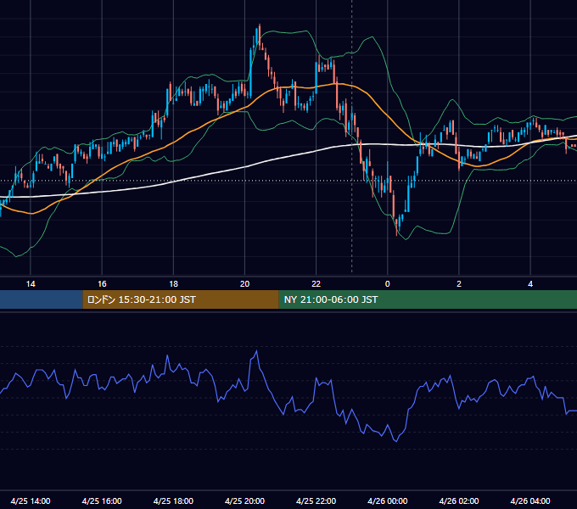
Task: Click the lowest candle after 0:00
Action: pyautogui.click(x=397, y=227)
